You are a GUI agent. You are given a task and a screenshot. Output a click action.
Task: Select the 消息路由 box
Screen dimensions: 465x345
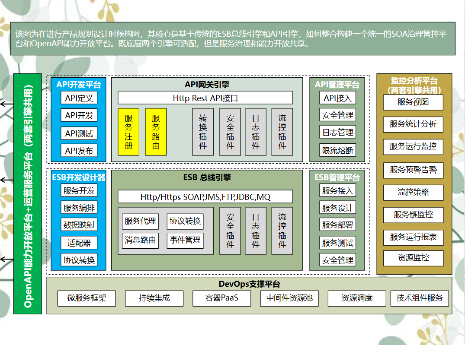pos(140,241)
